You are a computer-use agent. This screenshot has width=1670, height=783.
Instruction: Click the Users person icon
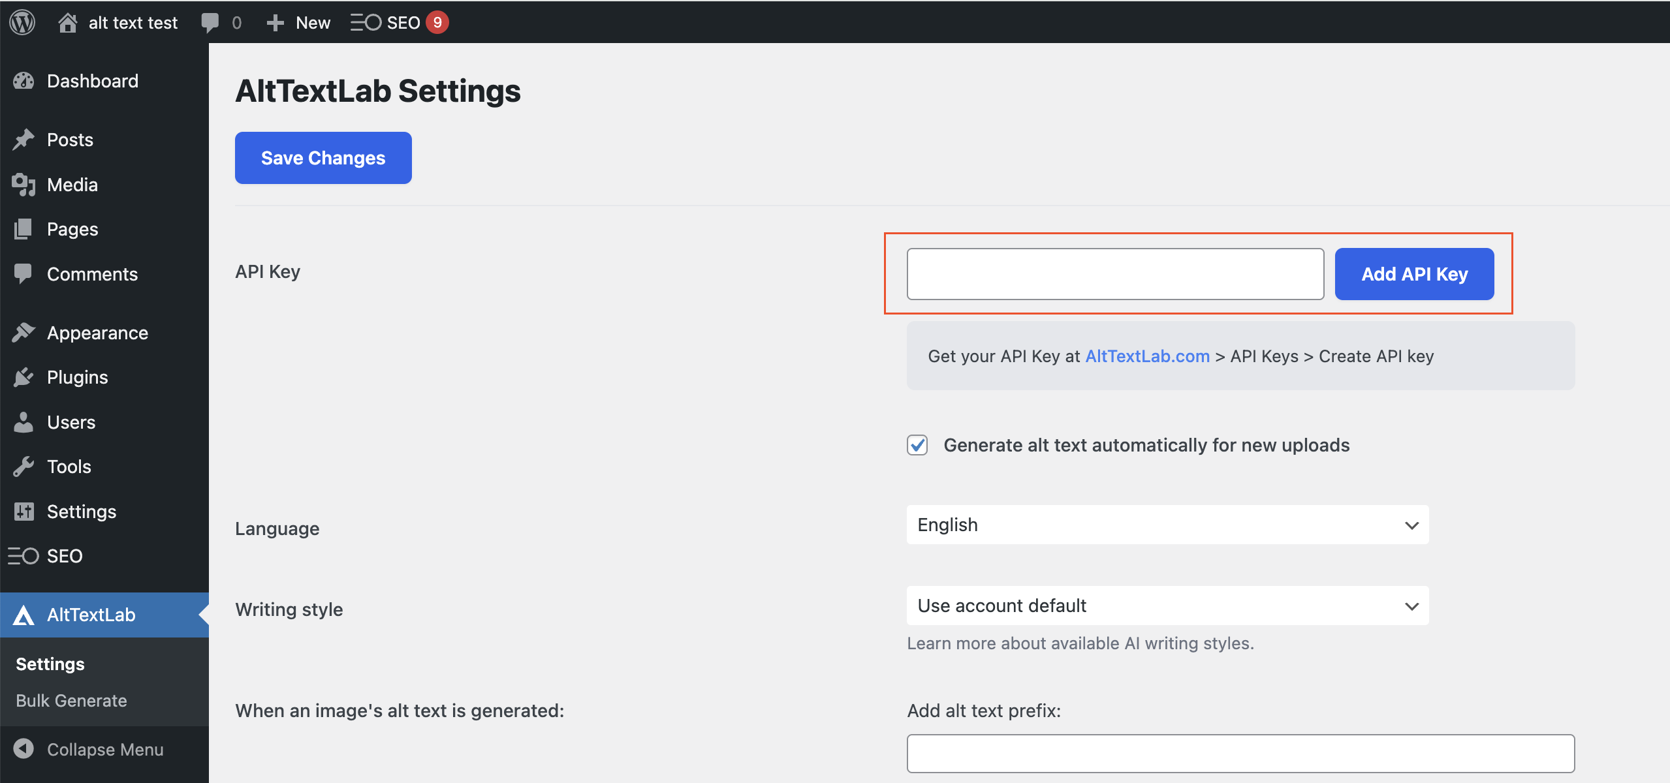(x=24, y=422)
